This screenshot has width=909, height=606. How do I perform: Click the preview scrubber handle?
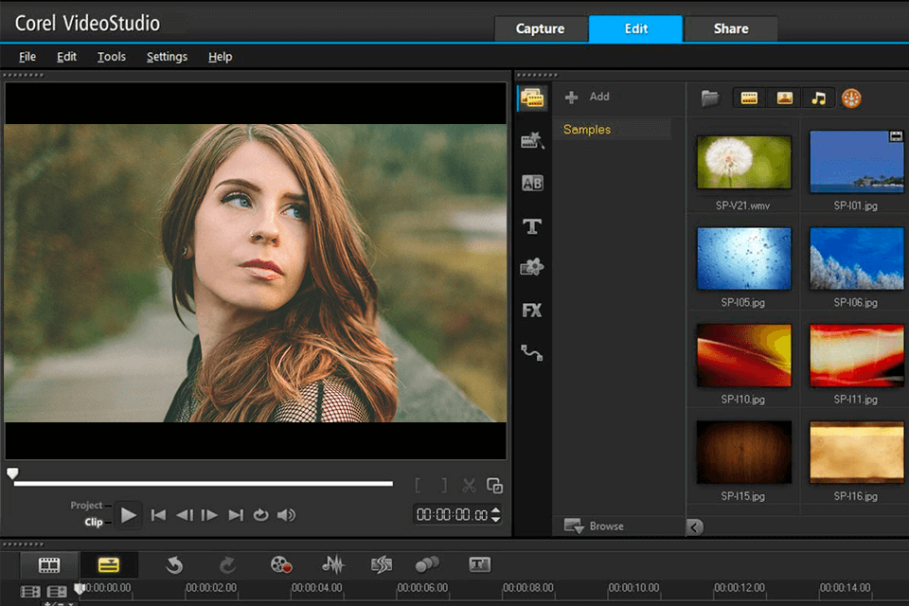click(x=12, y=473)
